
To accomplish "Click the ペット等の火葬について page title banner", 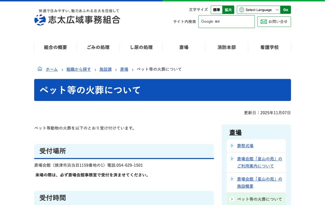I will coord(162,90).
